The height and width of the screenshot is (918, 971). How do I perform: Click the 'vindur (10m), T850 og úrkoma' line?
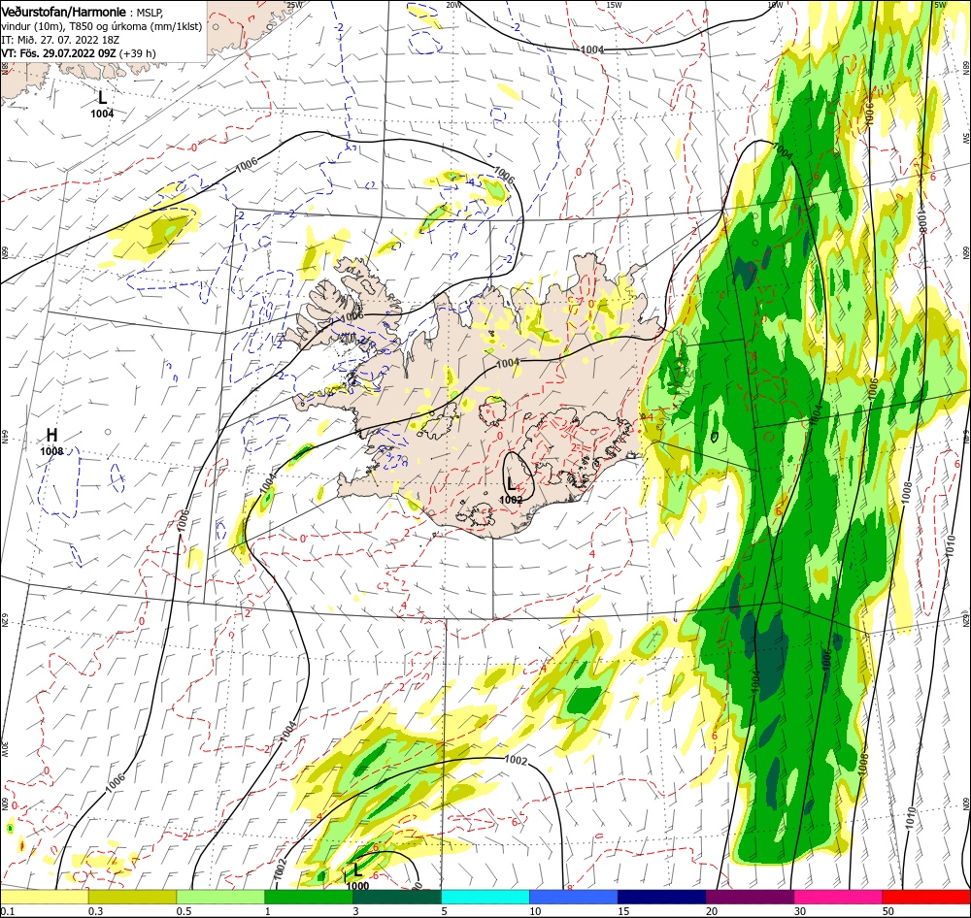[x=102, y=26]
